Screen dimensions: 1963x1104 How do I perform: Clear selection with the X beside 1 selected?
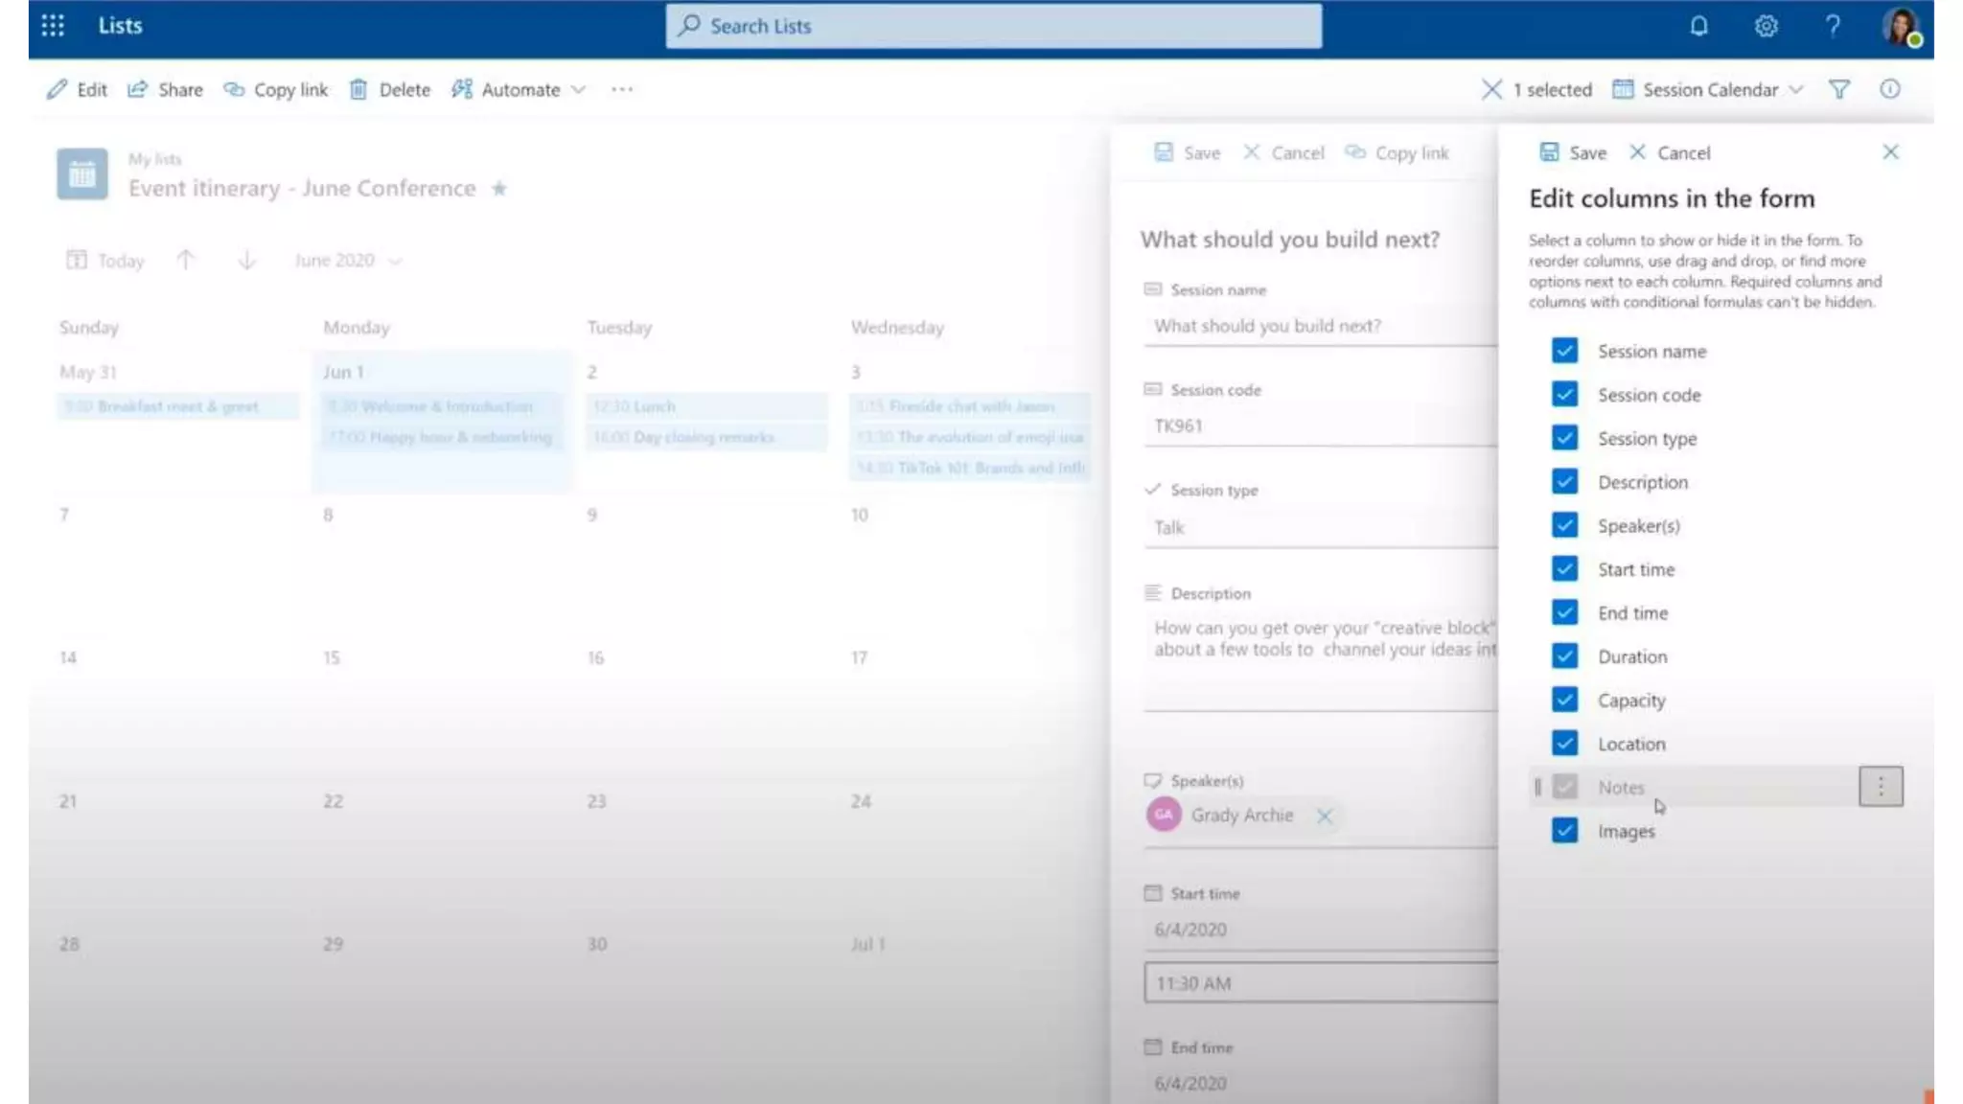(x=1491, y=89)
